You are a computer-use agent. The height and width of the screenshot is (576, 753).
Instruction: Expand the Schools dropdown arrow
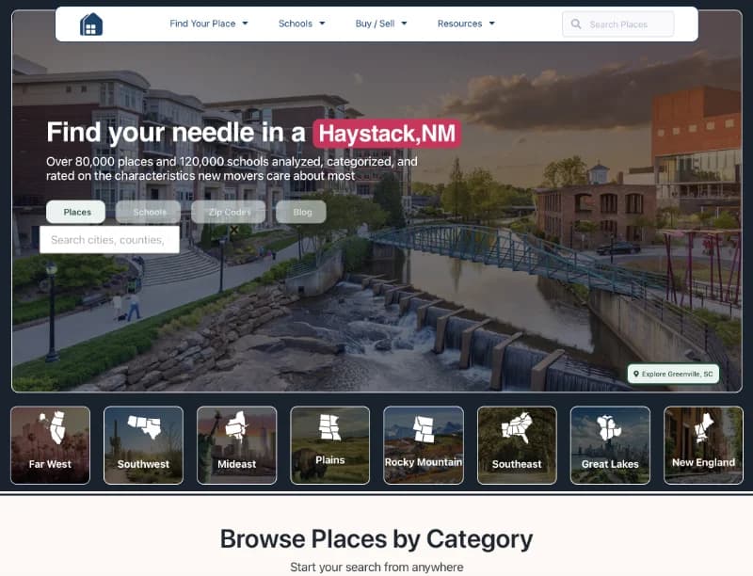[322, 23]
